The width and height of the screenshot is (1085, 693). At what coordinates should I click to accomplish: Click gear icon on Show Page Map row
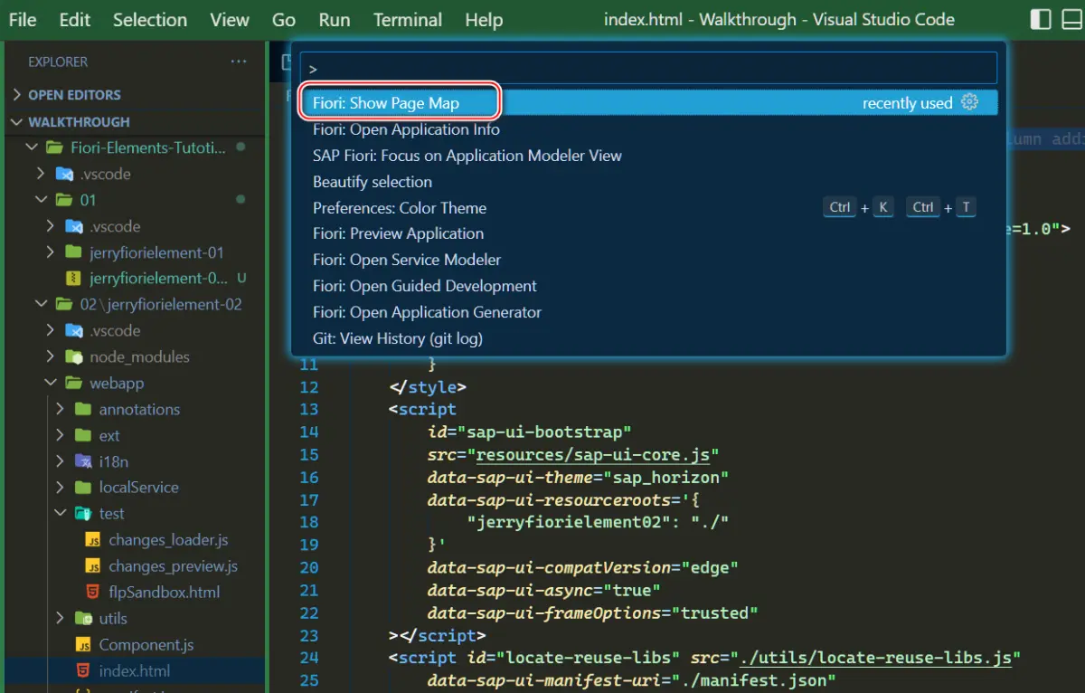pyautogui.click(x=970, y=102)
